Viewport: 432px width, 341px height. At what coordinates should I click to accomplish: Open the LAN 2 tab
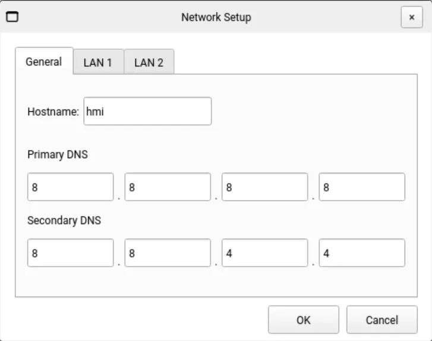[x=149, y=62]
